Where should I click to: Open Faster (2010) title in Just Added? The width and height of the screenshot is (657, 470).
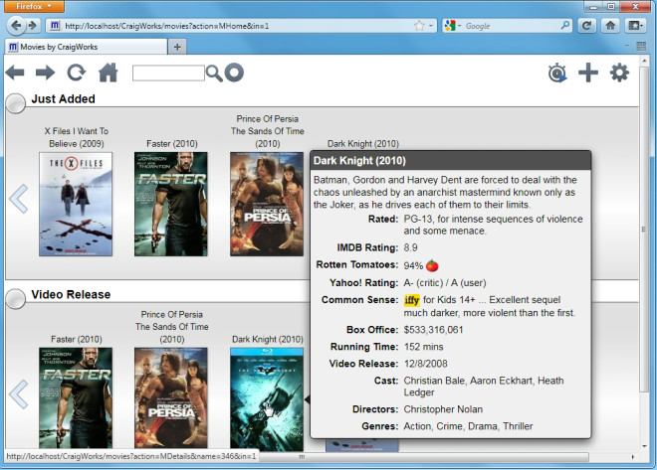click(172, 143)
